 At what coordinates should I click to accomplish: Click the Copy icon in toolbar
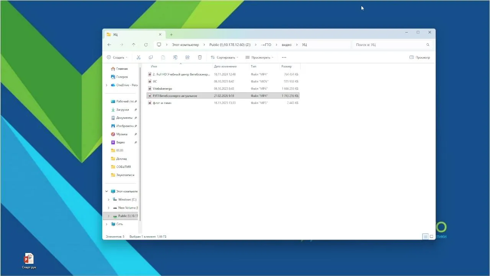click(x=151, y=58)
